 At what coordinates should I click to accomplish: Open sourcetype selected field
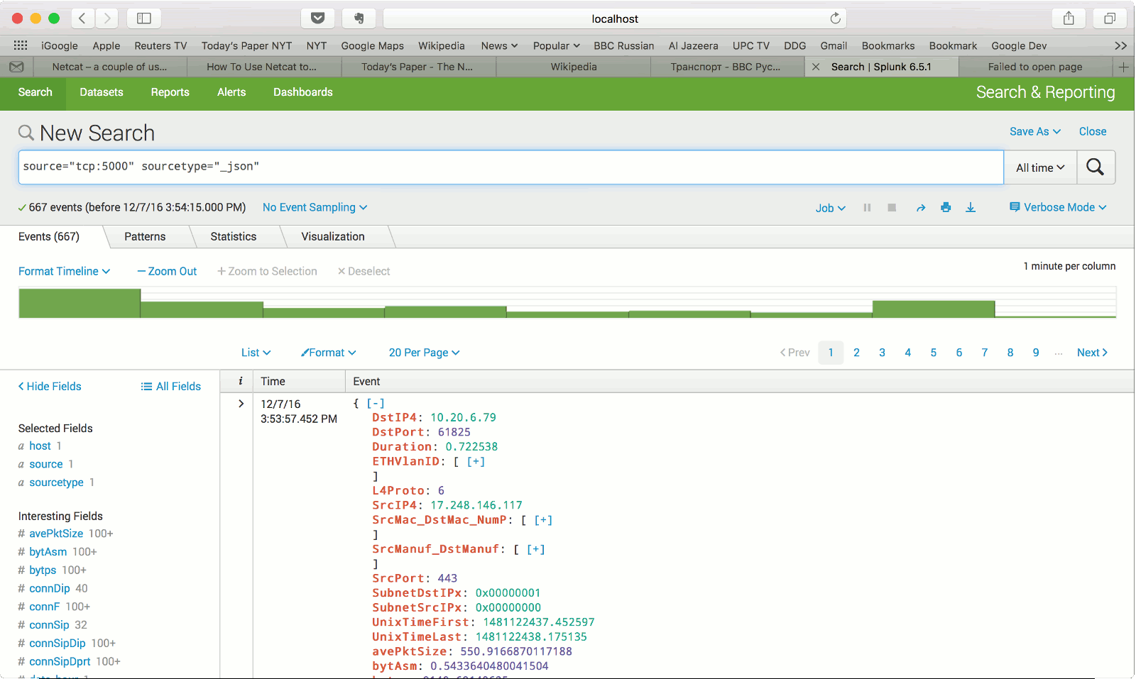click(57, 482)
